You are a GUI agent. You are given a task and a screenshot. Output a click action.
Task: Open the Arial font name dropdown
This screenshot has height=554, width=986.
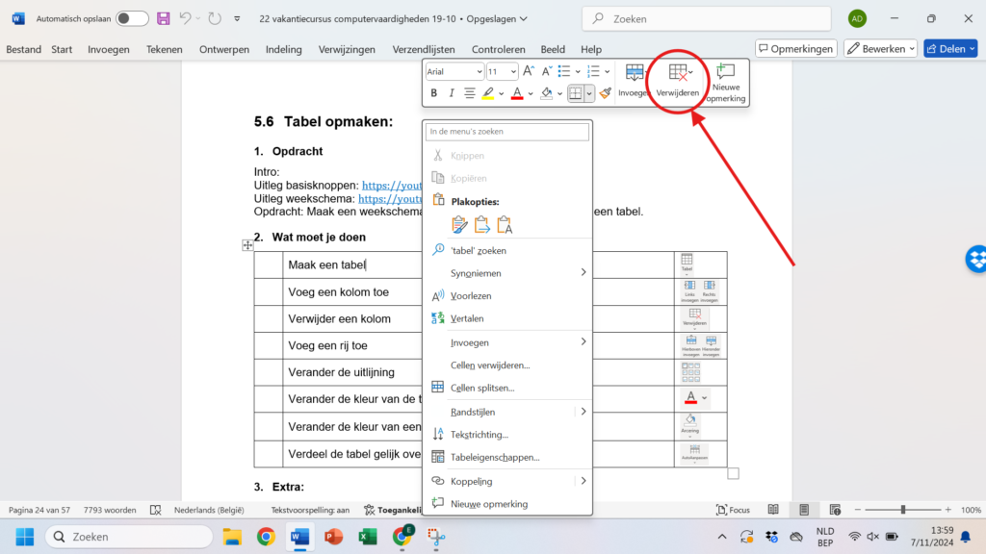(454, 71)
